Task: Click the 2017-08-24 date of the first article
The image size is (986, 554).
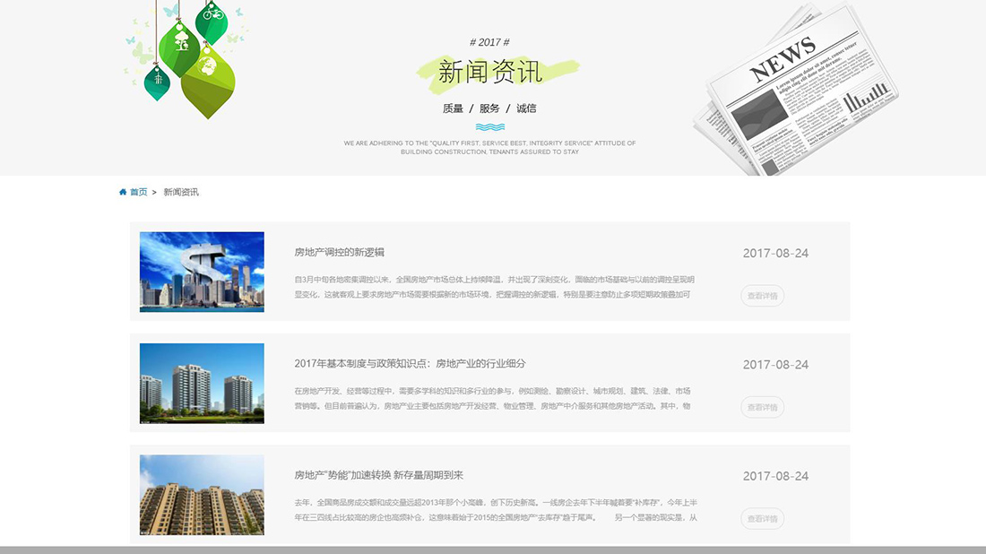Action: 776,253
